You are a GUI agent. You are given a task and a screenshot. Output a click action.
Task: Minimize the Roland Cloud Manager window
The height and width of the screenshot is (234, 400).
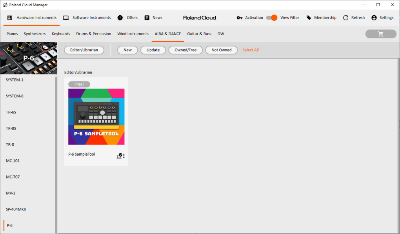(364, 5)
